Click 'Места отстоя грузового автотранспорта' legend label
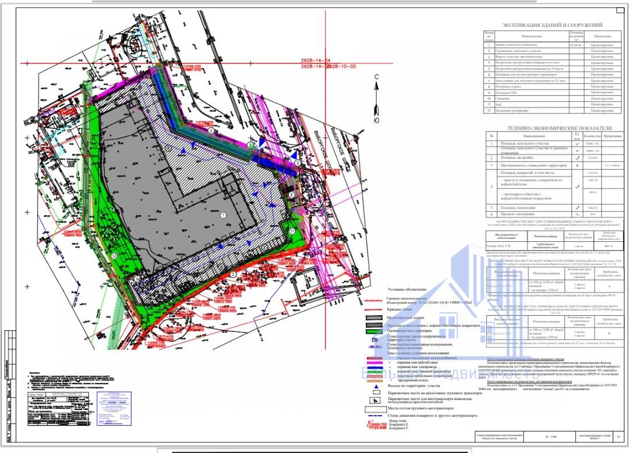Image resolution: width=629 pixels, height=453 pixels. 420,409
